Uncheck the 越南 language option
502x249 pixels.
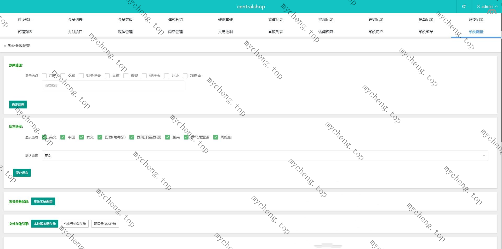point(168,137)
